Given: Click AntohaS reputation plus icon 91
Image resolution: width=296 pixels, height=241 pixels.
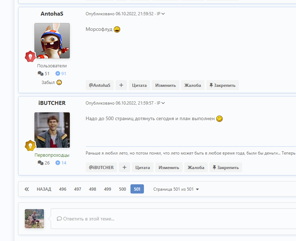Looking at the screenshot, I should (58, 73).
